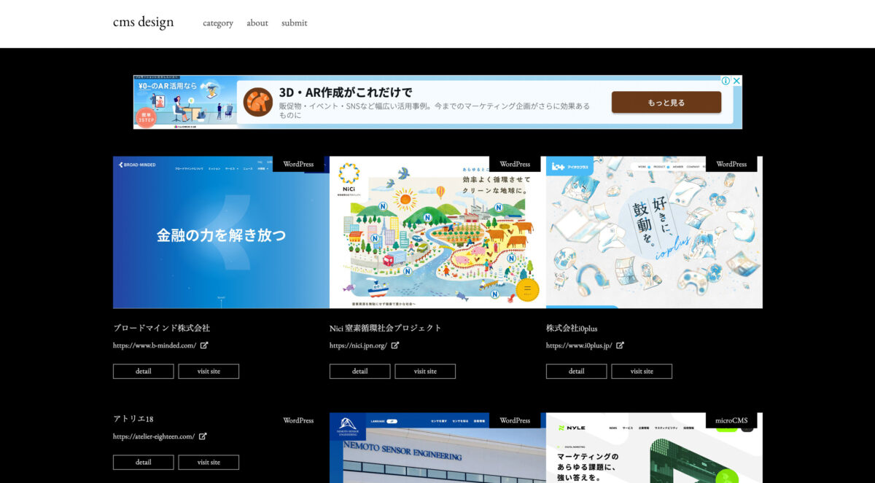875x483 pixels.
Task: Open the i0plus illustrated website thumbnail
Action: [x=654, y=233]
